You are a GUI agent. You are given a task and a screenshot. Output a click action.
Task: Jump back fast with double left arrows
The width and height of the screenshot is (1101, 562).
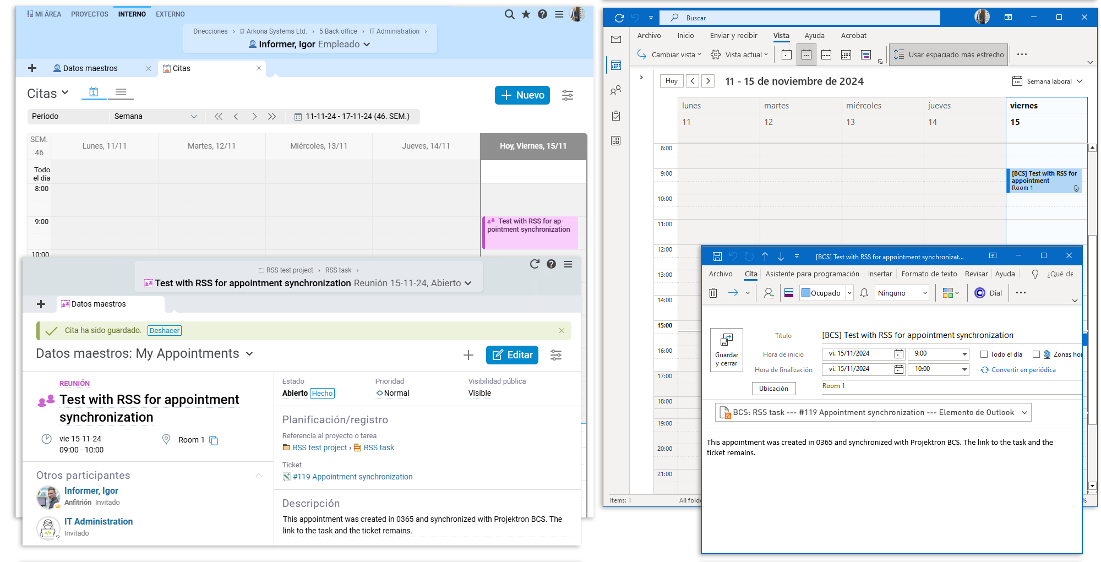pyautogui.click(x=219, y=116)
